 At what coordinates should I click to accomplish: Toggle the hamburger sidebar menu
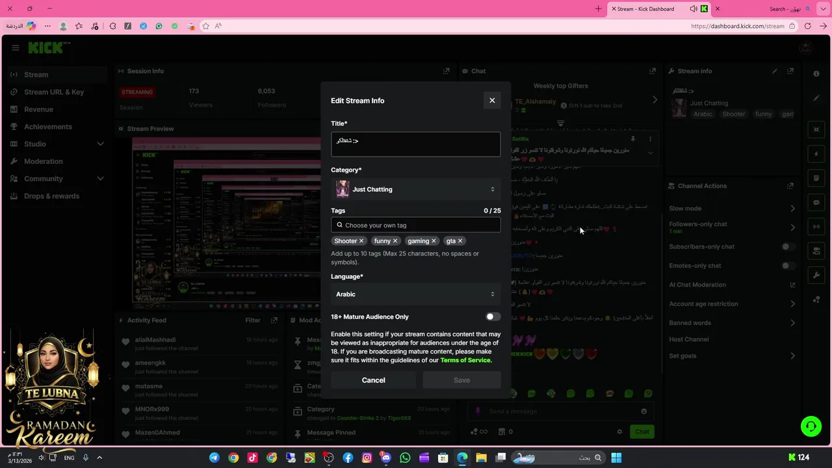coord(15,47)
